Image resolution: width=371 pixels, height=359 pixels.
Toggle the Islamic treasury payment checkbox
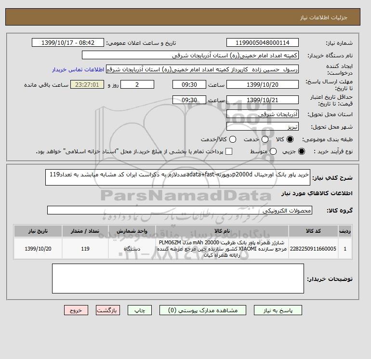point(229,151)
